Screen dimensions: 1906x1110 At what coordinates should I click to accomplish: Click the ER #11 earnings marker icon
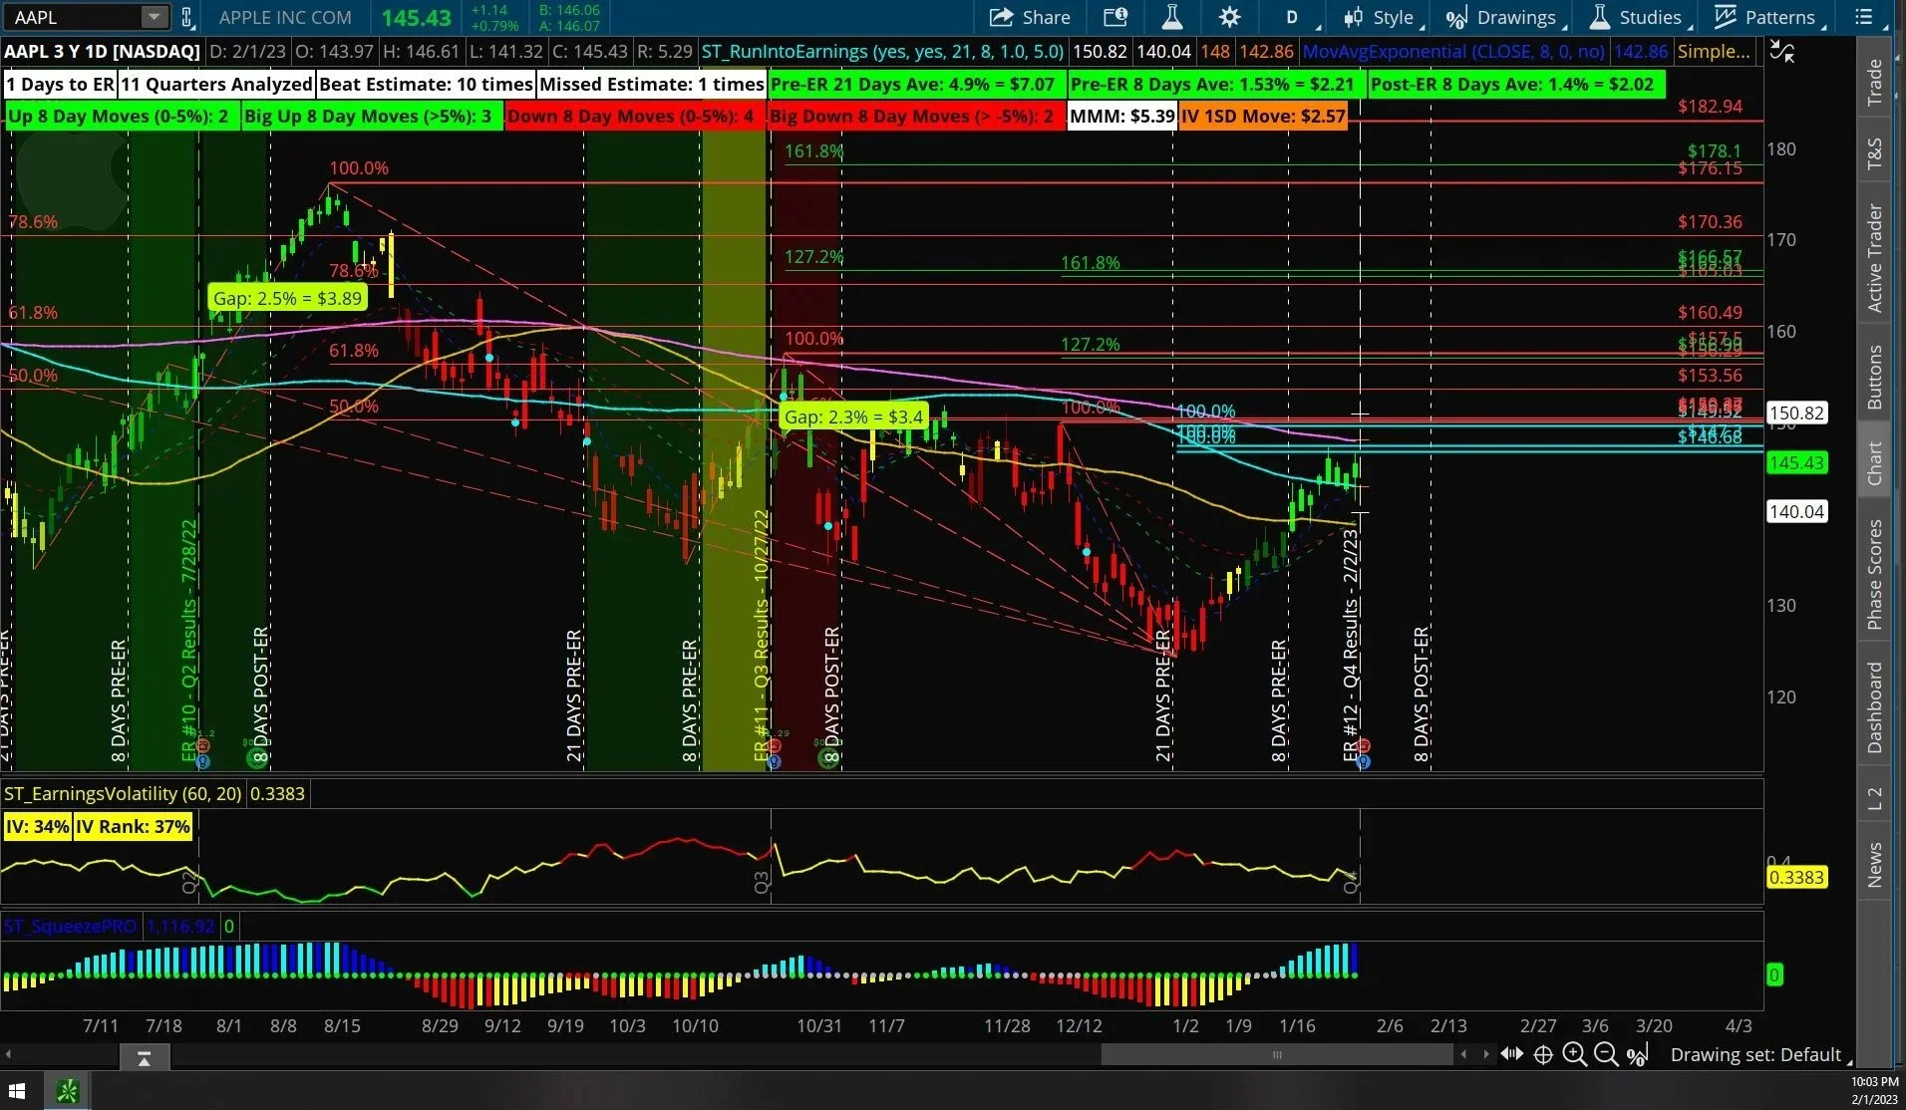tap(774, 746)
